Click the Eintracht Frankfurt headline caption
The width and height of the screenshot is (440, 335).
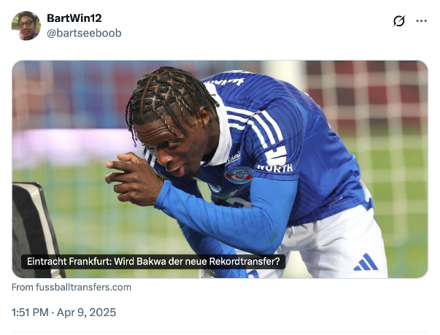pyautogui.click(x=153, y=261)
